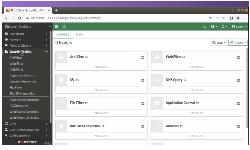Viewport: 250px width, 150px height.
Task: Open the Chrome three-dot menu
Action: pyautogui.click(x=245, y=18)
